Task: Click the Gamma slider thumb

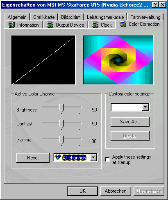Action: [x=62, y=140]
